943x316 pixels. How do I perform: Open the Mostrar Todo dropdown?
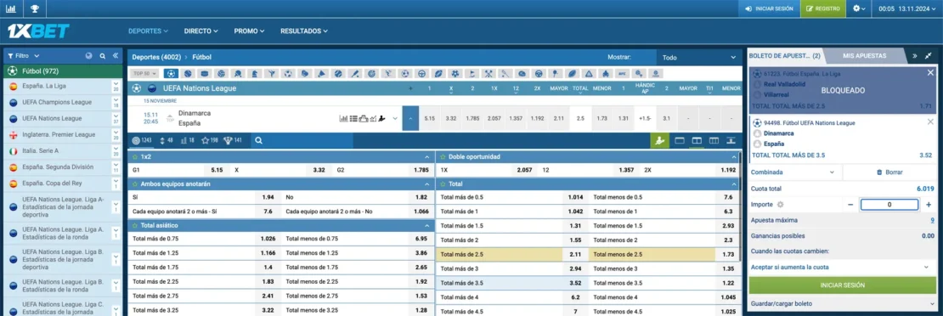click(699, 57)
